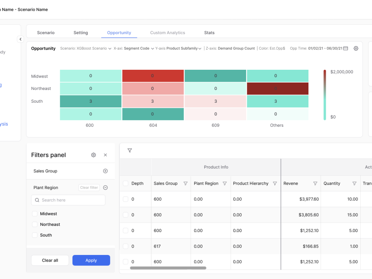Collapse the left sidebar with the arrow
Screen dimensions: 372x279
(x=21, y=39)
